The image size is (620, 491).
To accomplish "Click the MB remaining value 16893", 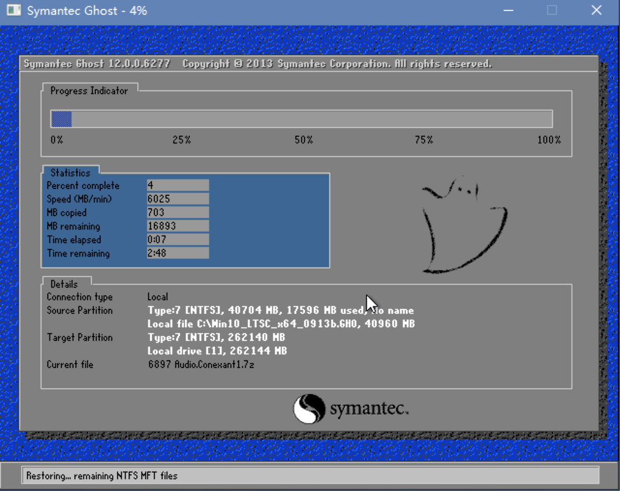I will click(x=178, y=226).
